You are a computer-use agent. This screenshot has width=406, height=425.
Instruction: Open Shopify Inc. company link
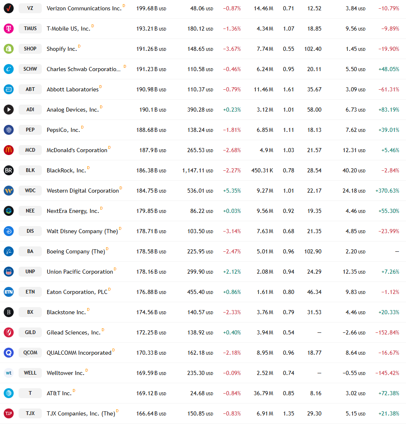tap(62, 49)
